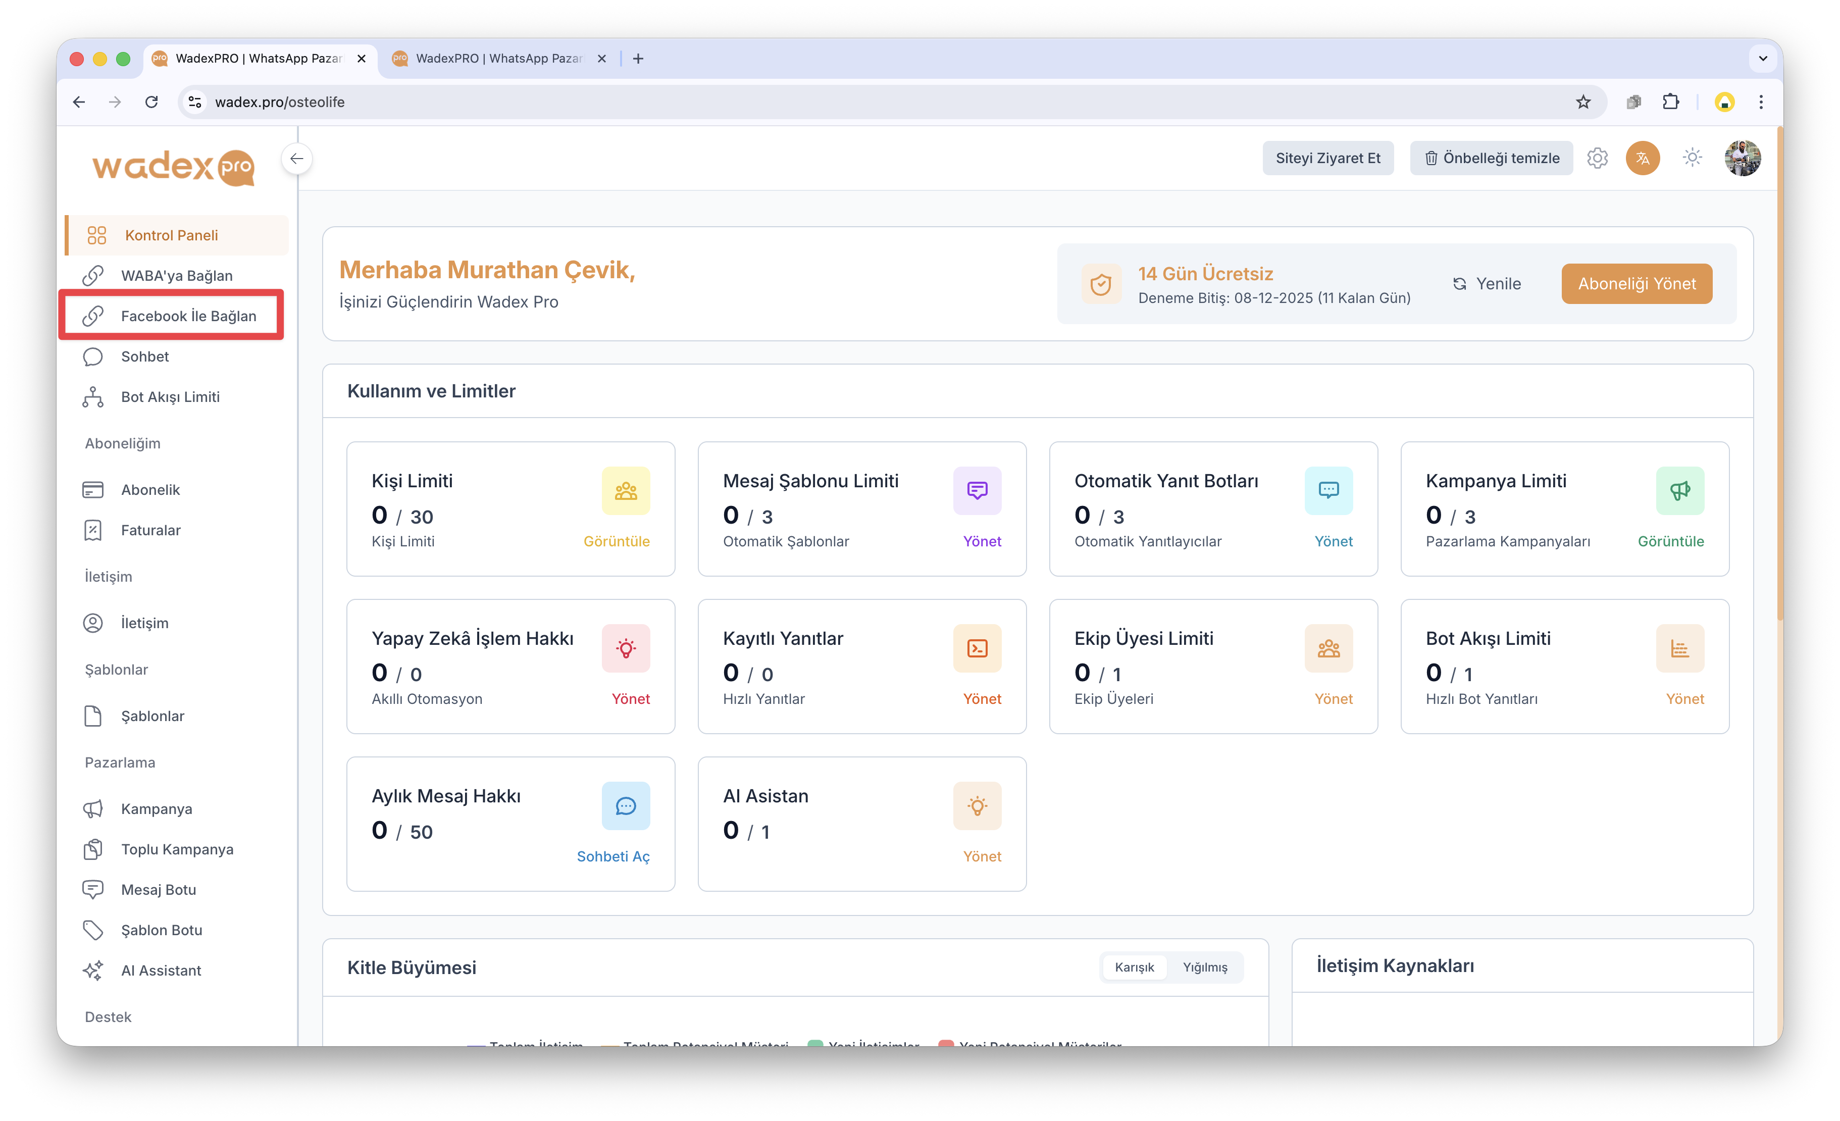Click the Önbelleği temizle button

point(1491,159)
